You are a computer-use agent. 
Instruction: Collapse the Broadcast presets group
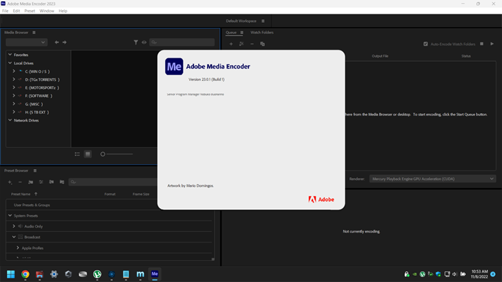click(14, 237)
